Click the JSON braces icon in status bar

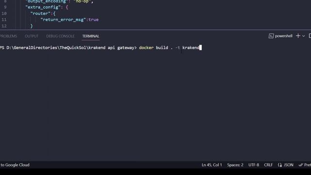click(x=280, y=165)
